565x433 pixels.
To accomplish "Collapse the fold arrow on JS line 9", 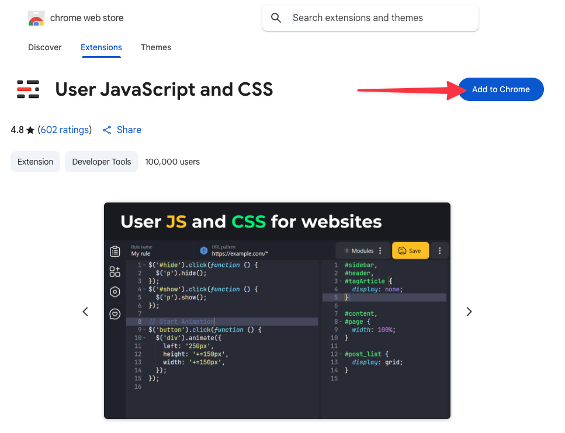I will coord(144,330).
